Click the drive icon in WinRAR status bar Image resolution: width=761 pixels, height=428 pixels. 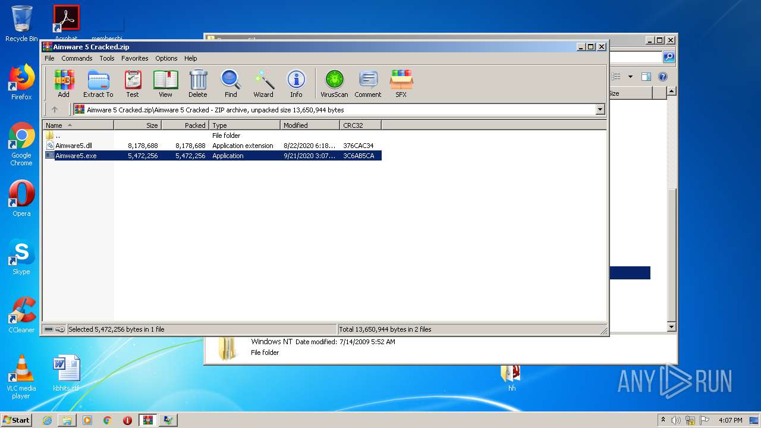[49, 329]
